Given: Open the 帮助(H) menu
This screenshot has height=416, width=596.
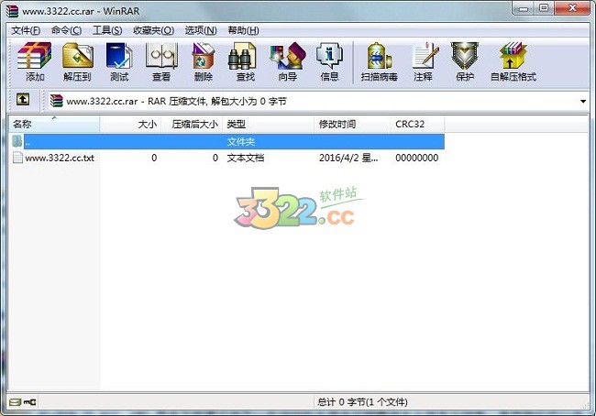Looking at the screenshot, I should click(244, 30).
